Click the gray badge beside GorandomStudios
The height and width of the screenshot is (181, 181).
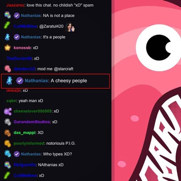pyautogui.click(x=8, y=122)
